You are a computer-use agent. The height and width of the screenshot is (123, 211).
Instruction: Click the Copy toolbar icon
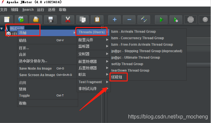point(83,20)
